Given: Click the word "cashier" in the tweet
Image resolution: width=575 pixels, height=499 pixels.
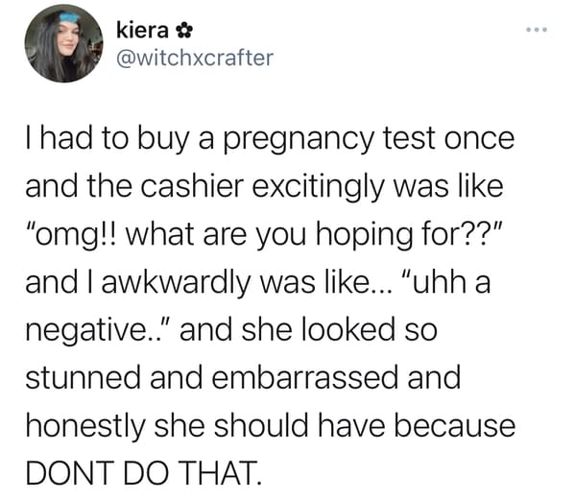Looking at the screenshot, I should pyautogui.click(x=192, y=186).
